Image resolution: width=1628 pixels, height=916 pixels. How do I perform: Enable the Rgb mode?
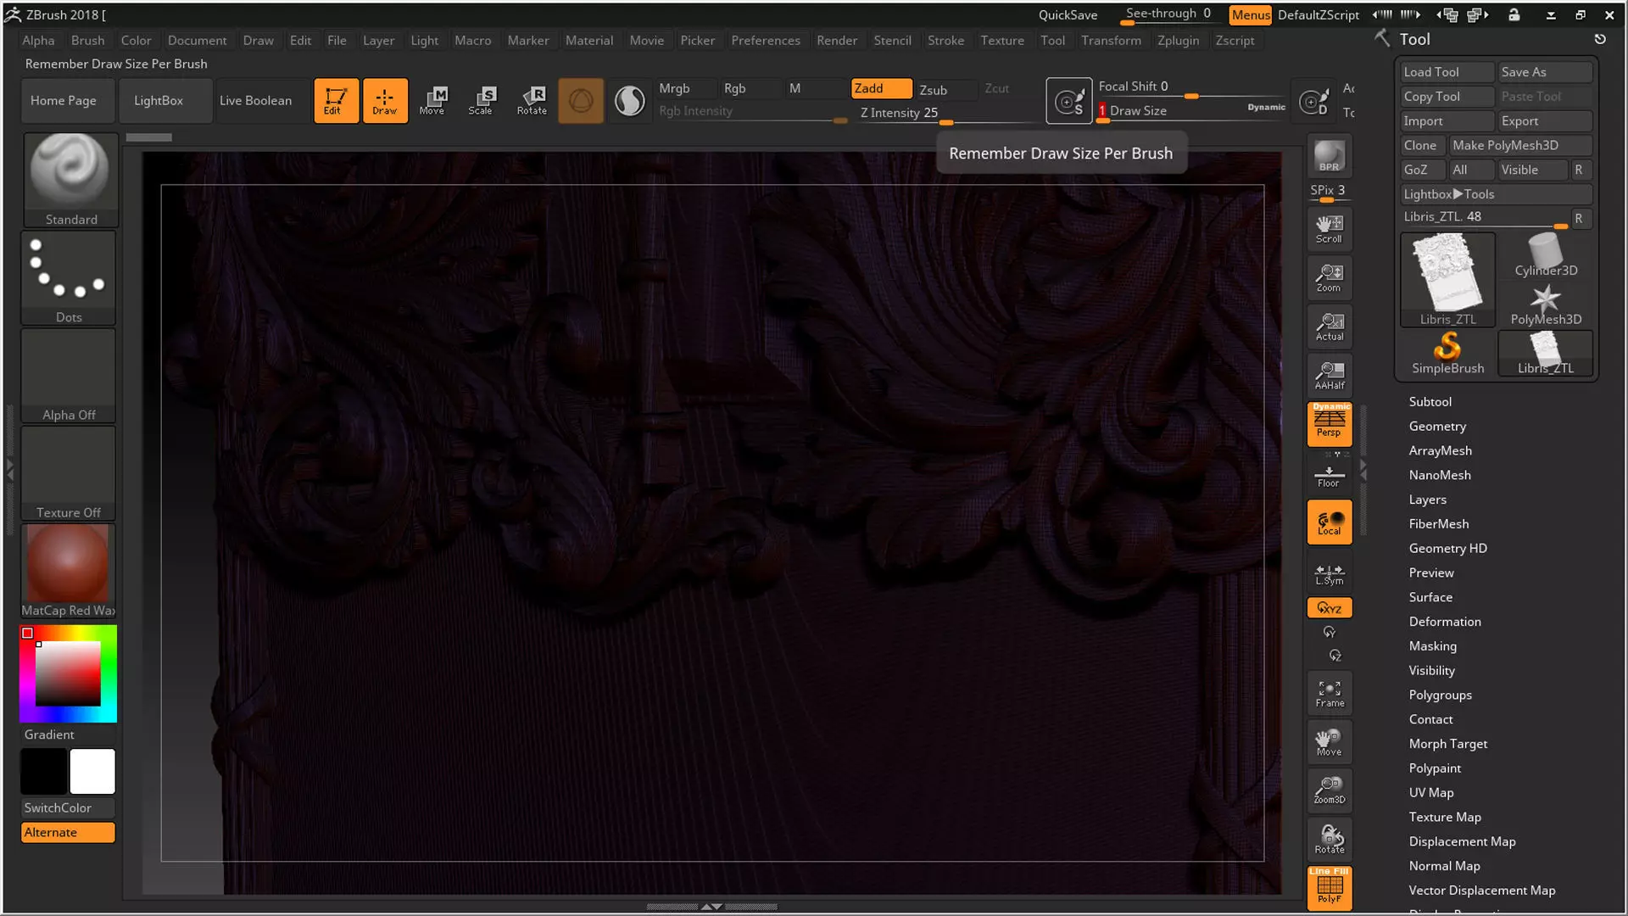[750, 88]
